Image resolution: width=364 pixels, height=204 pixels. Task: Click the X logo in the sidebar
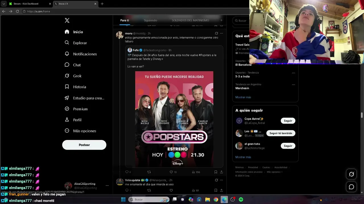tap(67, 20)
